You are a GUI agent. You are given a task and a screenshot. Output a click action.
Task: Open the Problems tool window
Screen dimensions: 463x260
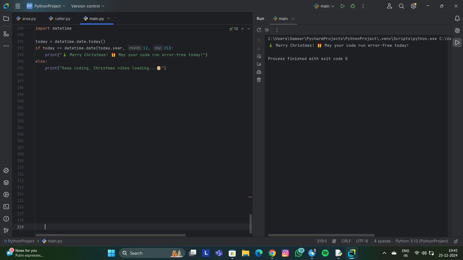6,218
